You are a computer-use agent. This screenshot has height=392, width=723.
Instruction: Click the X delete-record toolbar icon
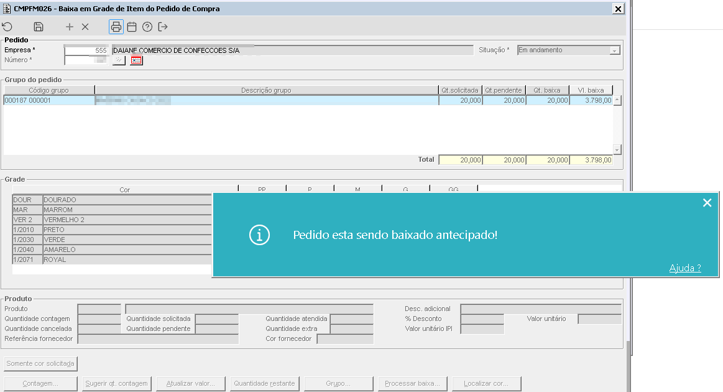click(x=85, y=27)
